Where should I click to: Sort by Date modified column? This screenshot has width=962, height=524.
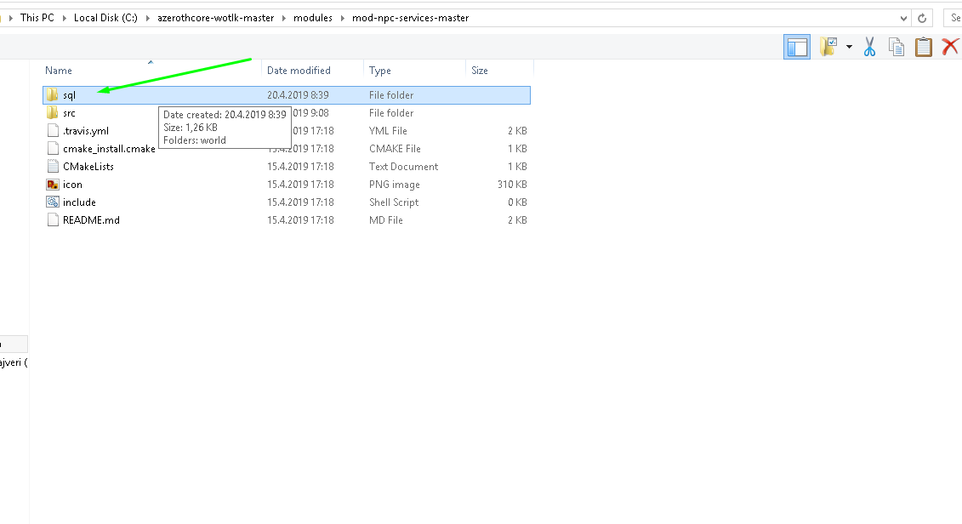pos(299,71)
